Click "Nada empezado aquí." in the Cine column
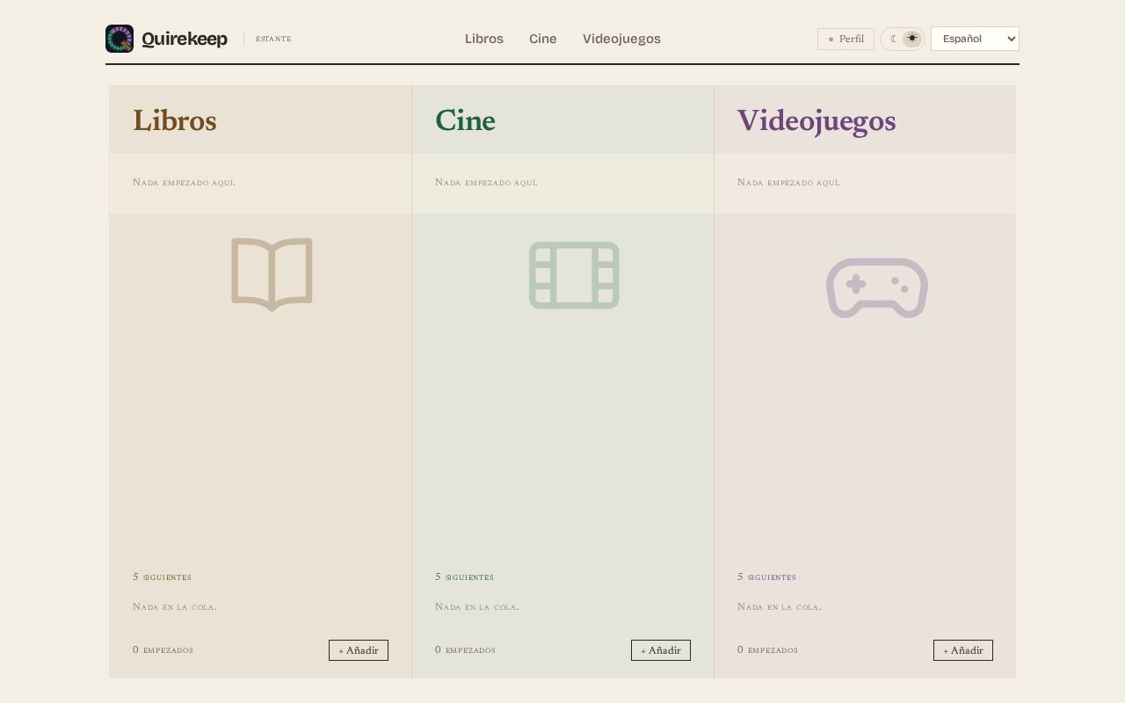 click(486, 182)
